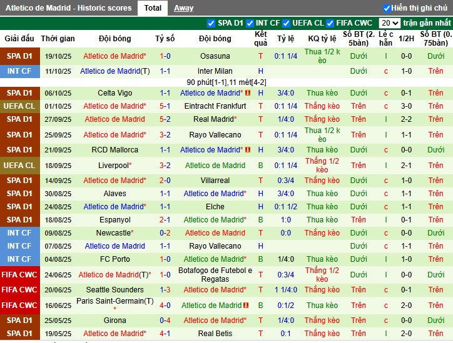The image size is (453, 343).
Task: Click the Thời gian column header
Action: coord(58,38)
